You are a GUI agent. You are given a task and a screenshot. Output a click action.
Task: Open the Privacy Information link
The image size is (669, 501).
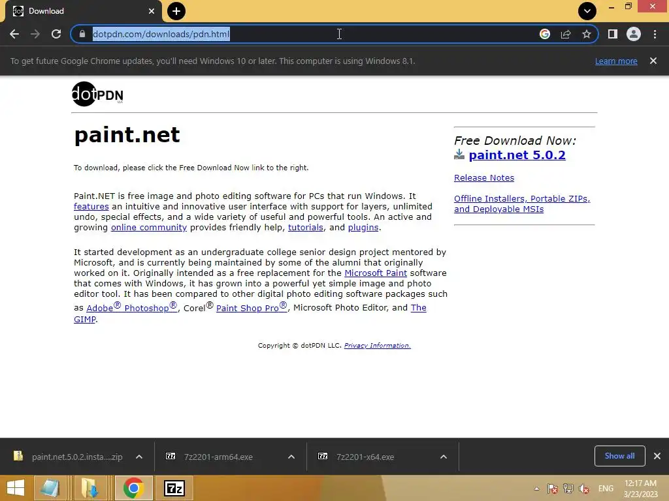377,346
